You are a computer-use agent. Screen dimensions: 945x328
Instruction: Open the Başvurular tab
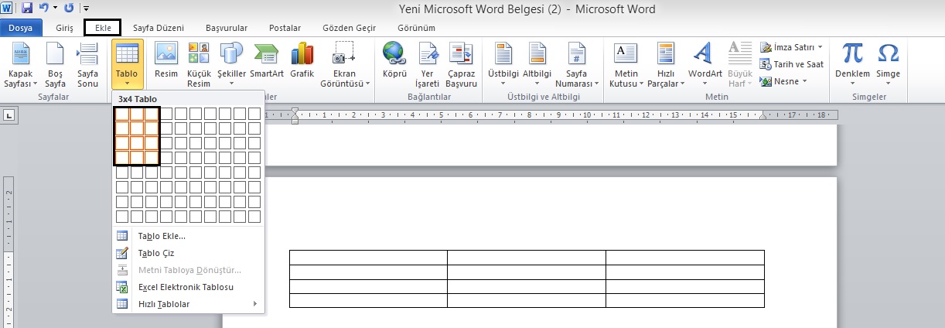[227, 28]
